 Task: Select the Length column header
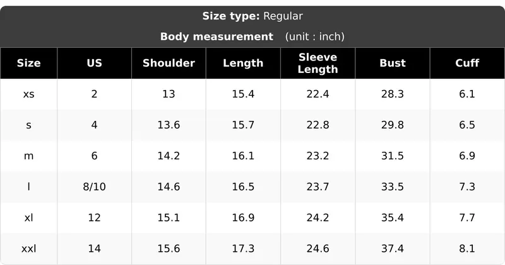coord(243,63)
